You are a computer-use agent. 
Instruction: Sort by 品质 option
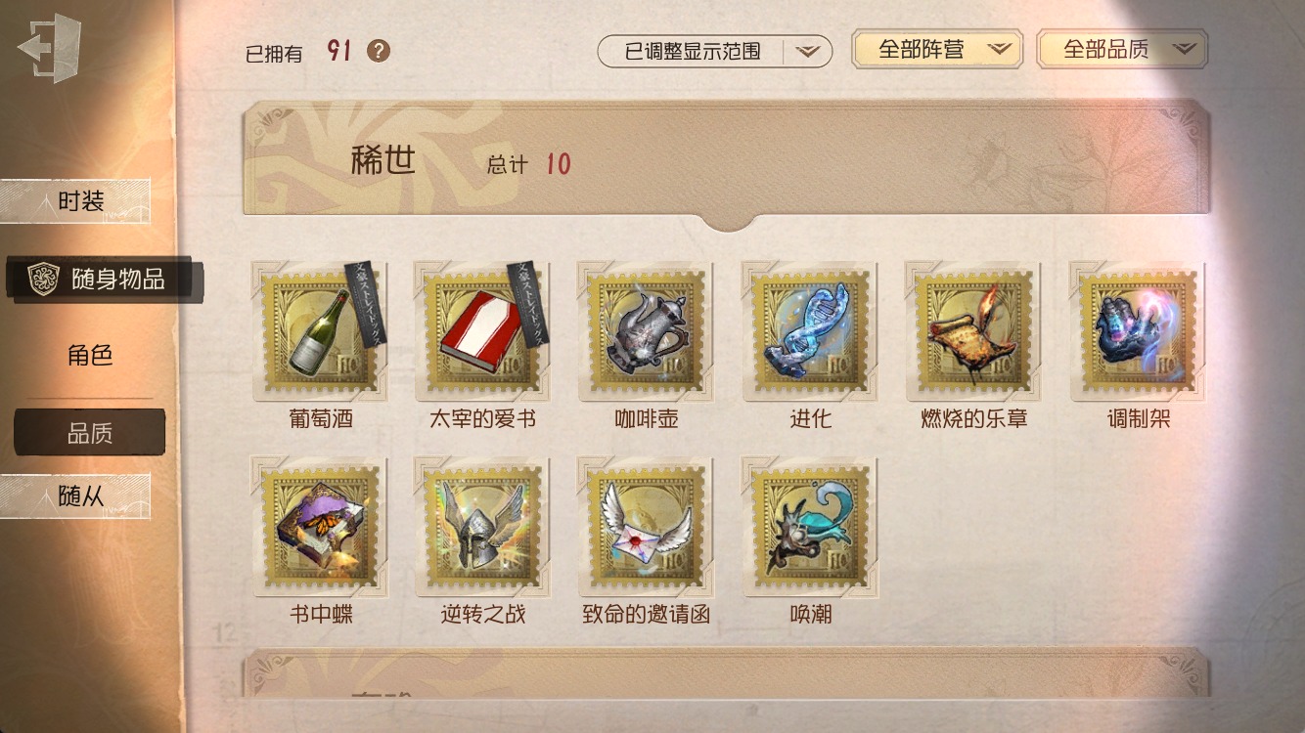click(x=90, y=433)
